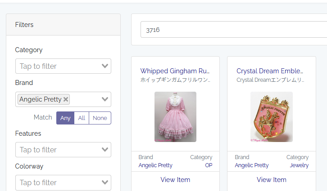Select the Any match option
The width and height of the screenshot is (327, 191).
point(65,118)
